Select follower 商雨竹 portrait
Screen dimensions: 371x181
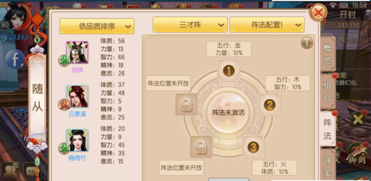(x=77, y=140)
